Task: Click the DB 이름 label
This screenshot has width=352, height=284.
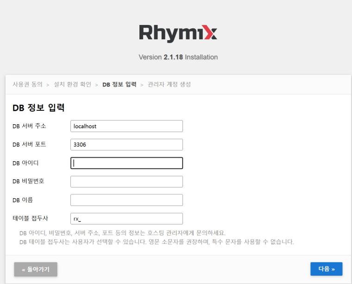Action: [x=23, y=200]
